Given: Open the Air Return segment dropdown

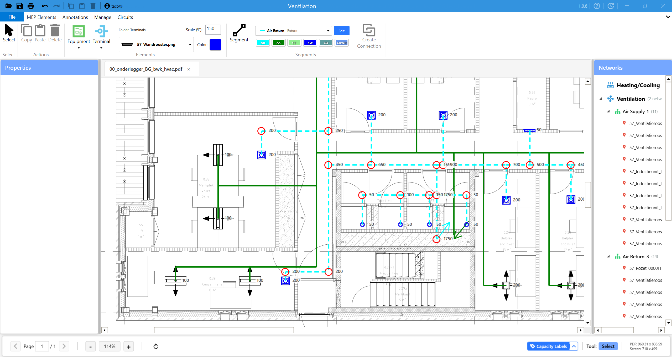Looking at the screenshot, I should coord(328,31).
